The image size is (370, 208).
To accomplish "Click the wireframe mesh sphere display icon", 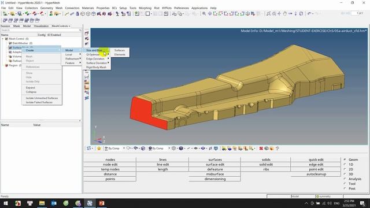I will [x=174, y=148].
